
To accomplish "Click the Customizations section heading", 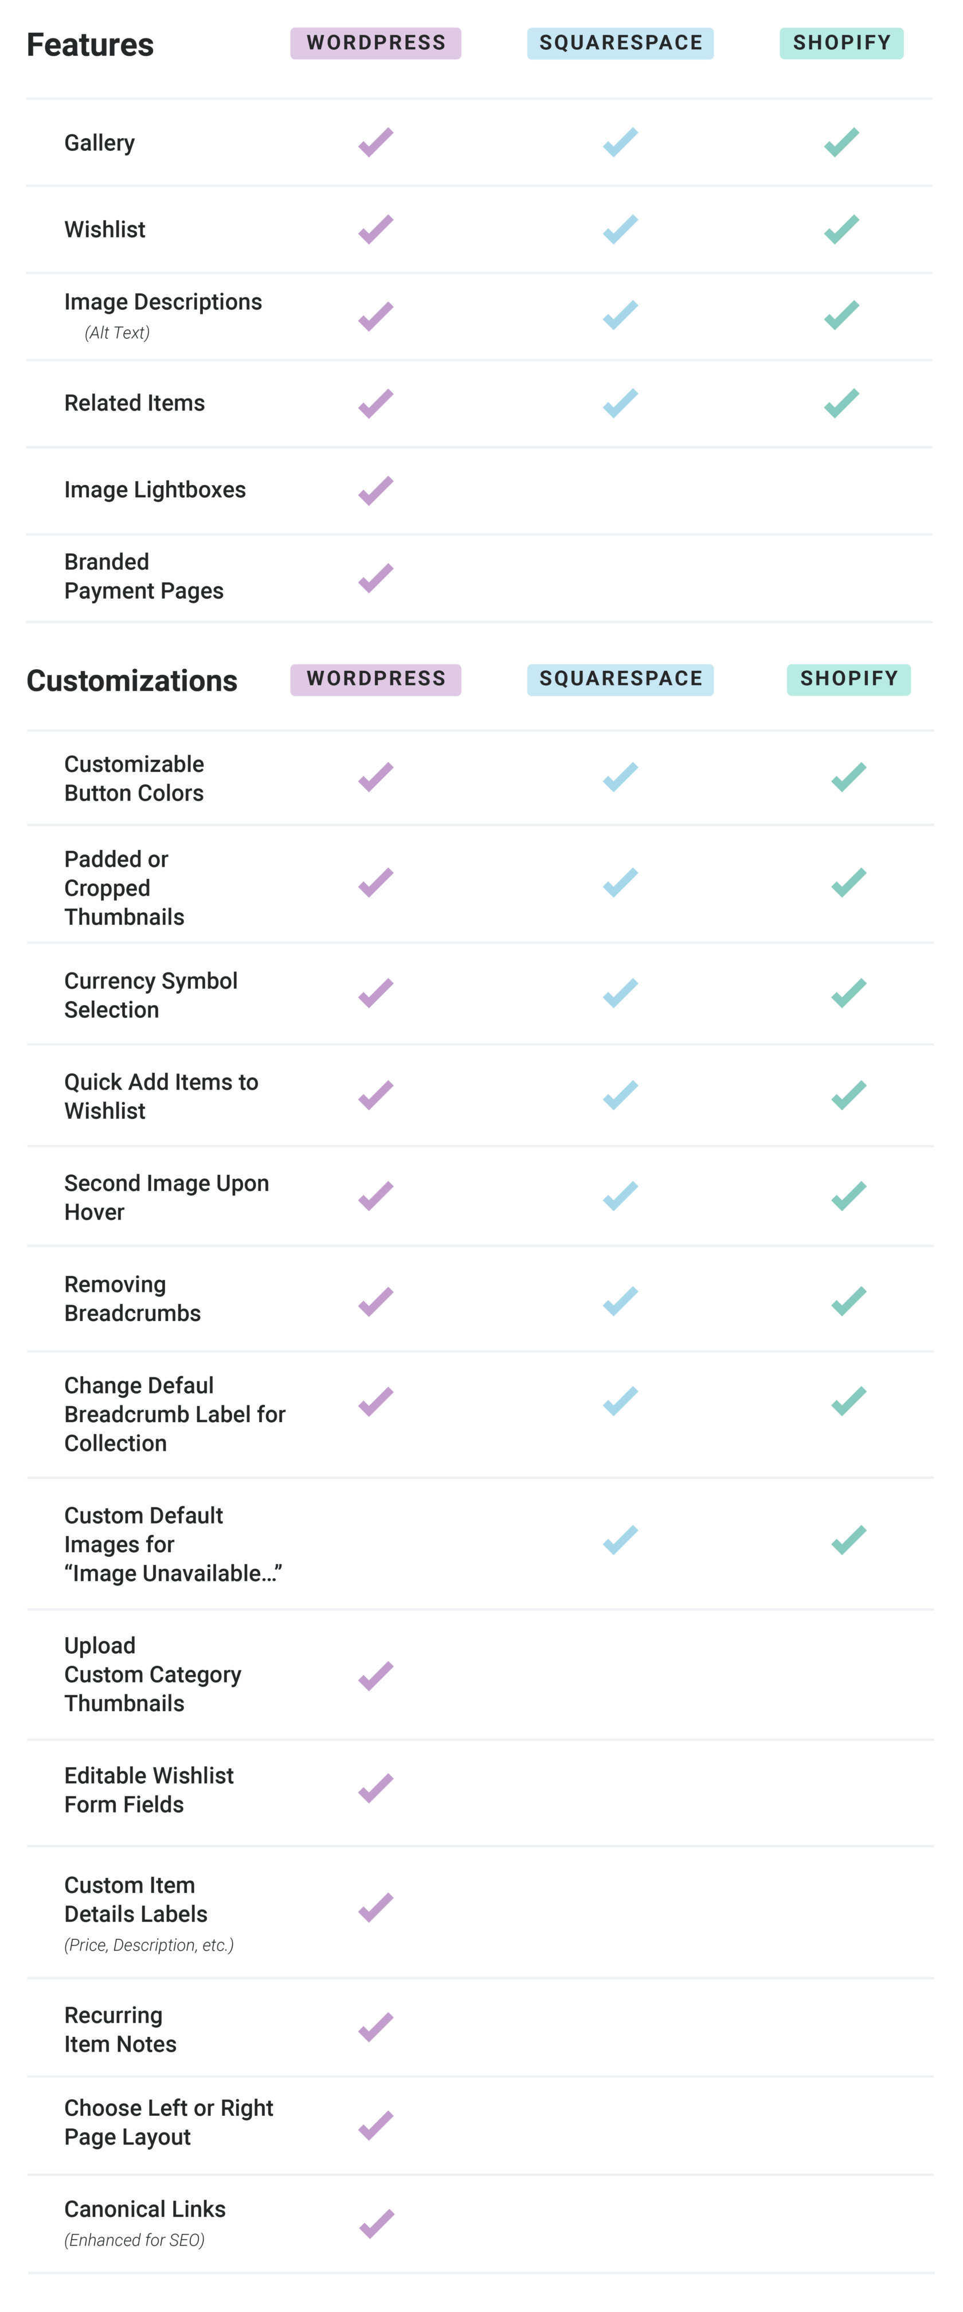I will coord(132,680).
